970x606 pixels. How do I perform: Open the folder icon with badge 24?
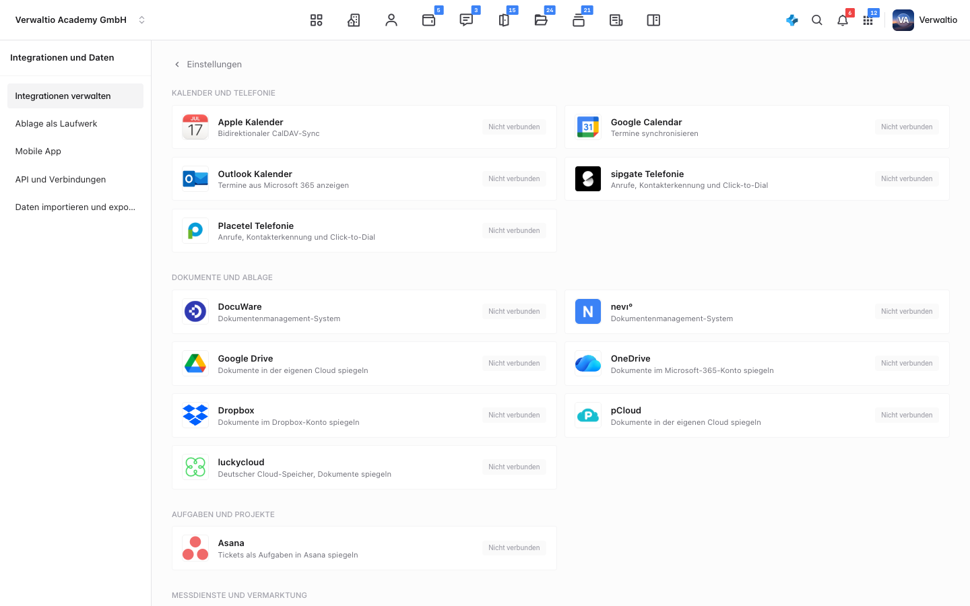tap(541, 20)
